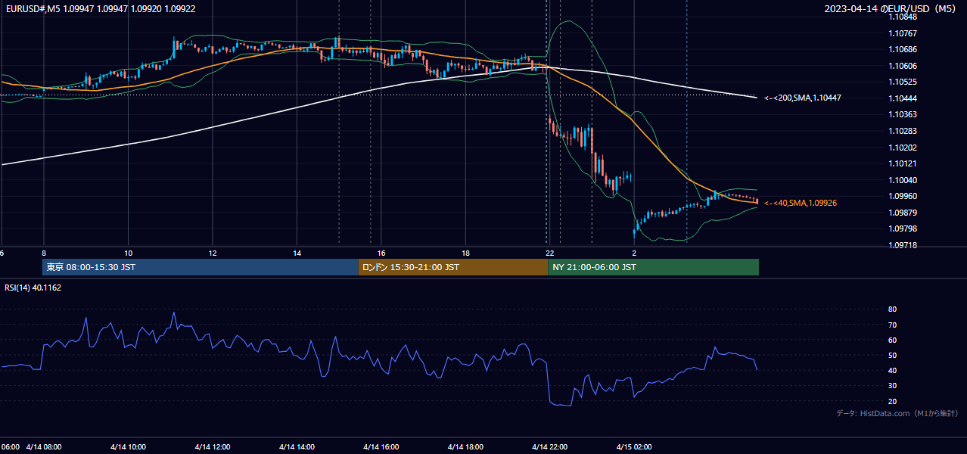967x454 pixels.
Task: Click the 4/14 08:00 bottom time label
Action: coord(44,446)
